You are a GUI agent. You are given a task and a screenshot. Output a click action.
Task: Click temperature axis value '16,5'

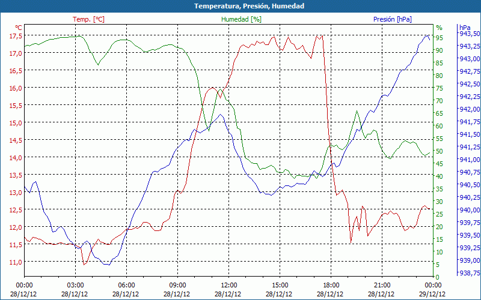[16, 71]
